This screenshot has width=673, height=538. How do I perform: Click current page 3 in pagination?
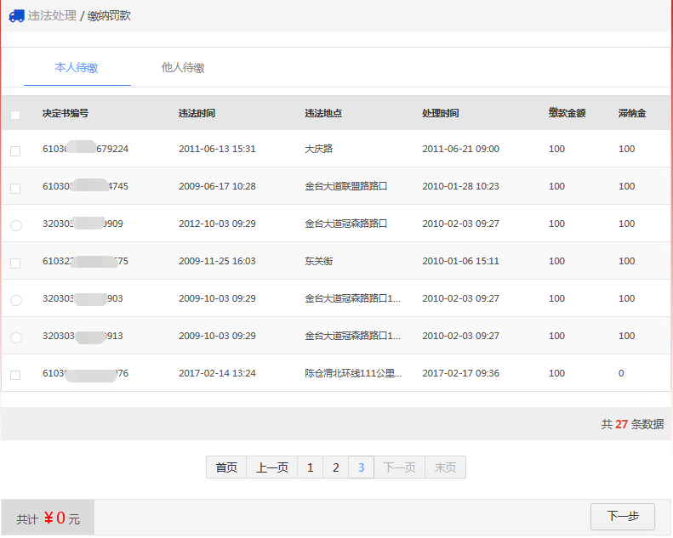tap(361, 467)
